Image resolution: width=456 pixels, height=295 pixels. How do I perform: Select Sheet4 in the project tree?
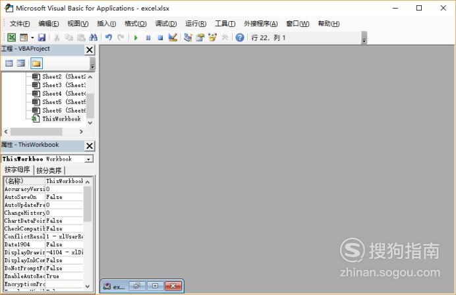(x=59, y=94)
